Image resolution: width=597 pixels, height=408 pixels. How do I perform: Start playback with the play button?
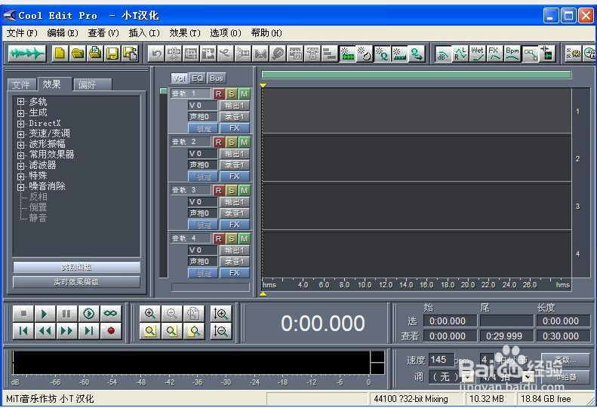(x=45, y=314)
